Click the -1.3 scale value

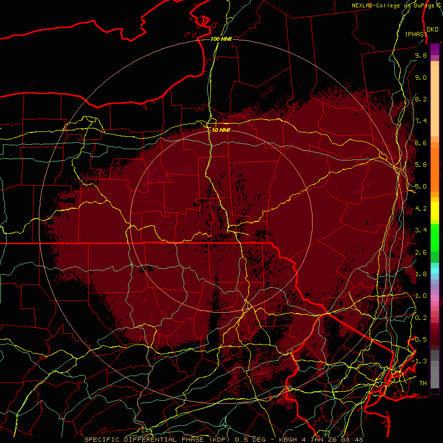click(x=419, y=361)
